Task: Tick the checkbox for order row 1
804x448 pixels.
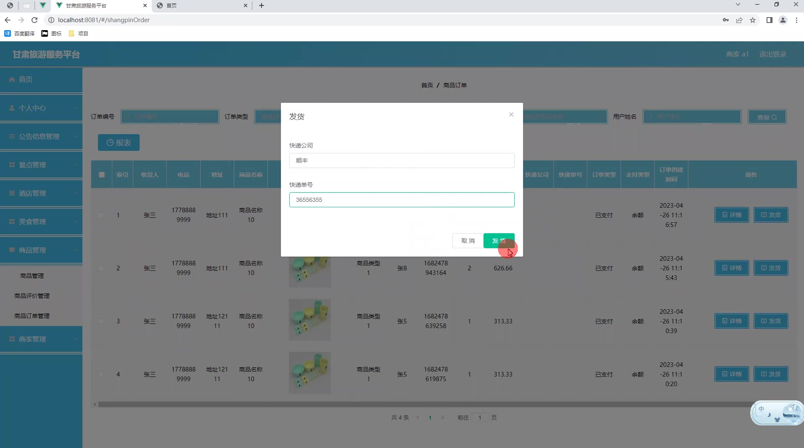Action: (101, 215)
